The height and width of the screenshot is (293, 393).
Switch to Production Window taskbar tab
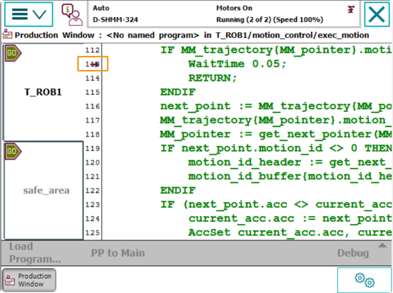29,280
